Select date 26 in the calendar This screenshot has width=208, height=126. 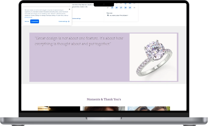[x=117, y=8]
